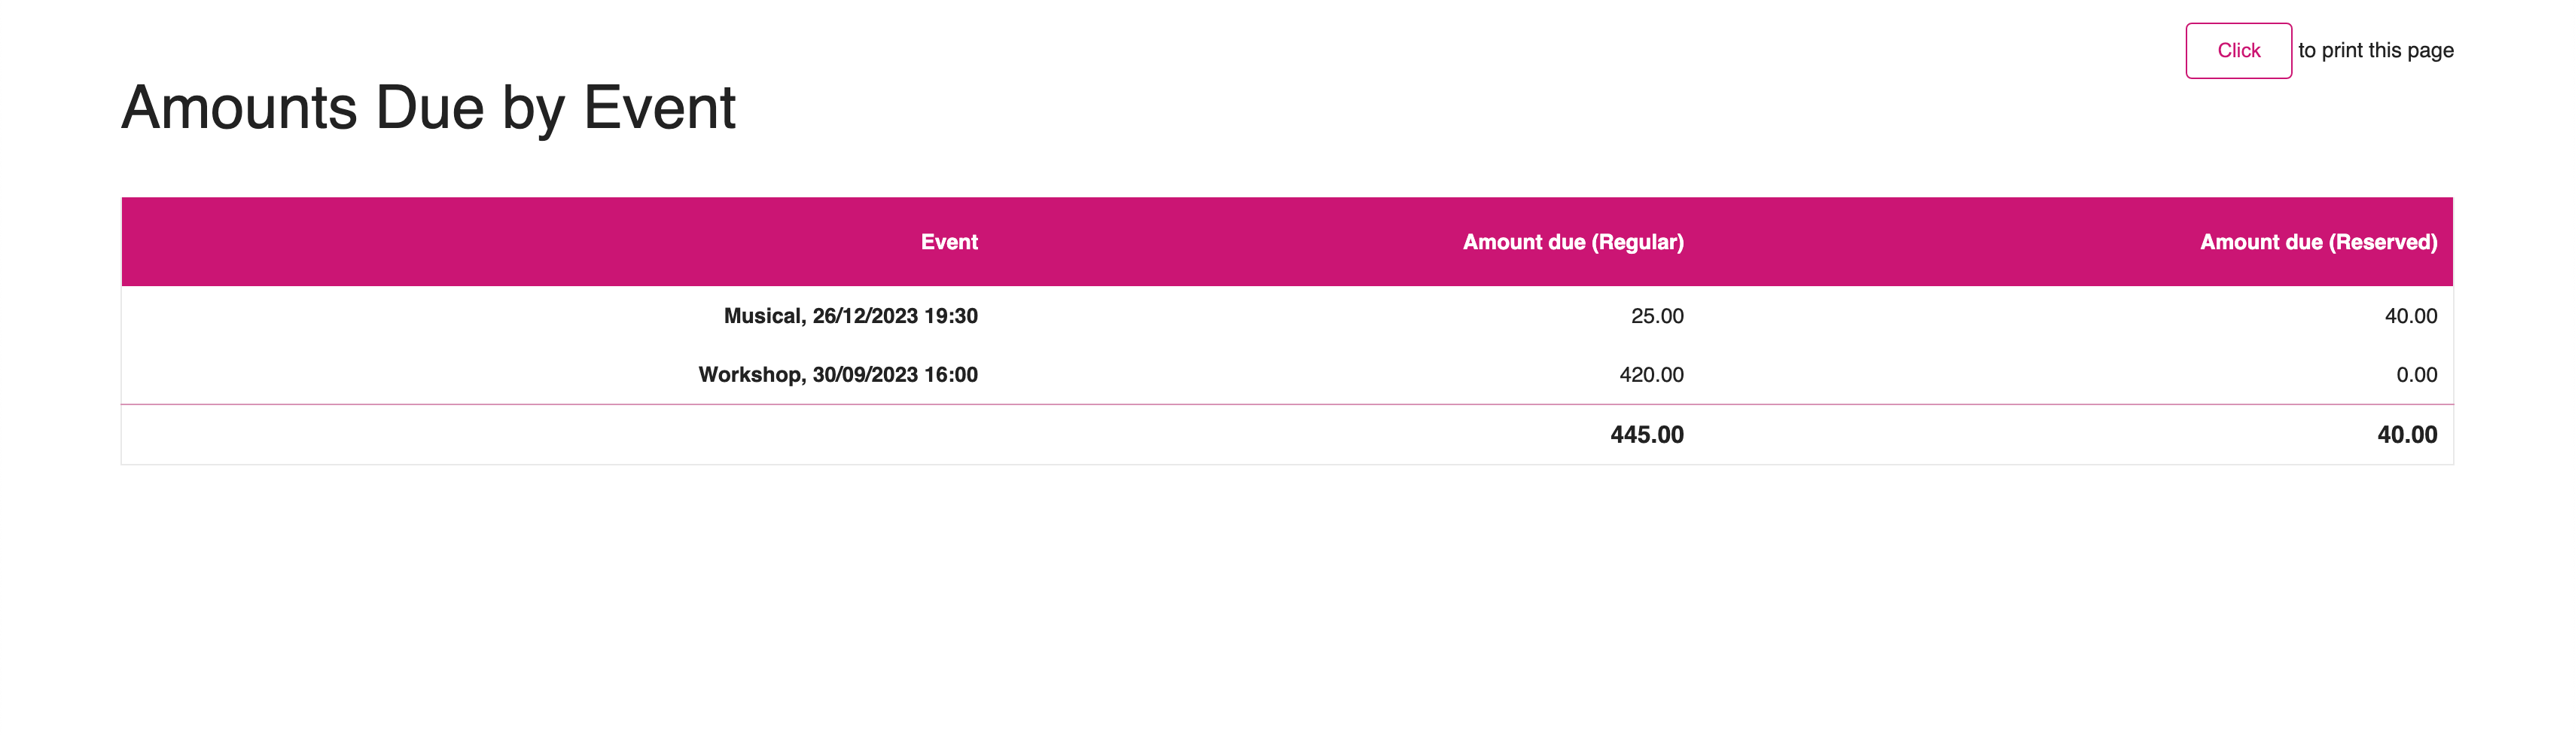The height and width of the screenshot is (735, 2575).
Task: Click the Event column header
Action: (951, 241)
